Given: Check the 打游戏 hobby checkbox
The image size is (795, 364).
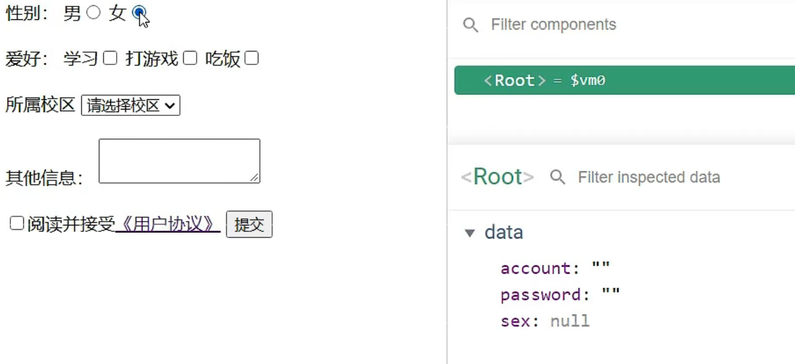Looking at the screenshot, I should pyautogui.click(x=190, y=58).
